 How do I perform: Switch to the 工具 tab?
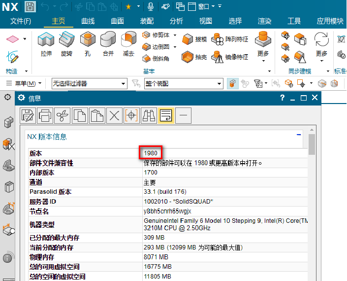point(294,21)
